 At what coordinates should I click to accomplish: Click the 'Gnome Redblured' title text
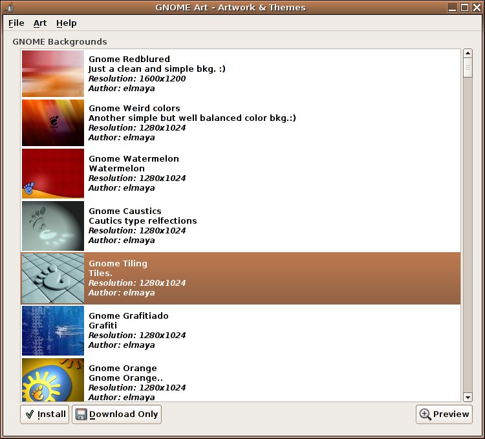pos(129,59)
